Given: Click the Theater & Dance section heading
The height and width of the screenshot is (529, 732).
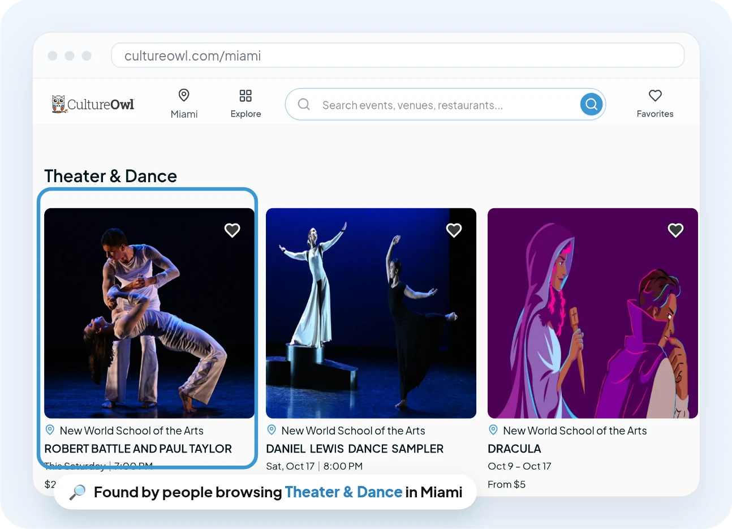Looking at the screenshot, I should pos(111,176).
